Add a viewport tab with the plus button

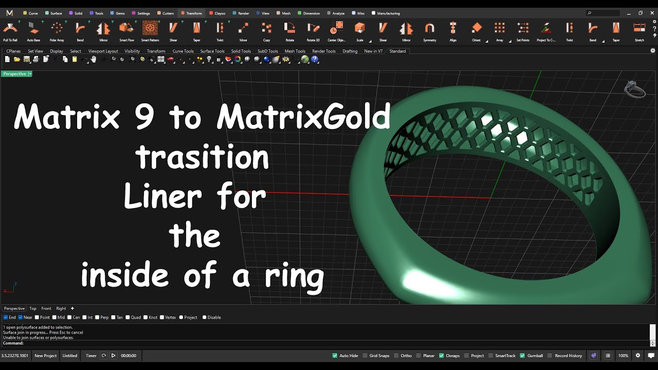[x=72, y=308]
